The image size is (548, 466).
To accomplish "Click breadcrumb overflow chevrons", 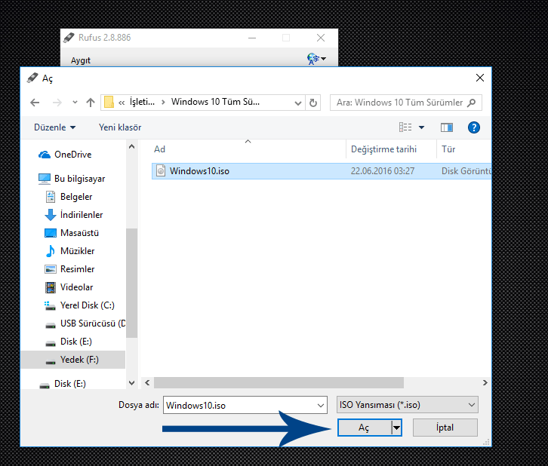I will (x=122, y=103).
